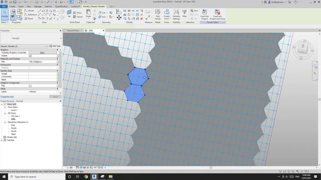Collapse the Graphics properties section
321x180 pixels.
[58, 50]
